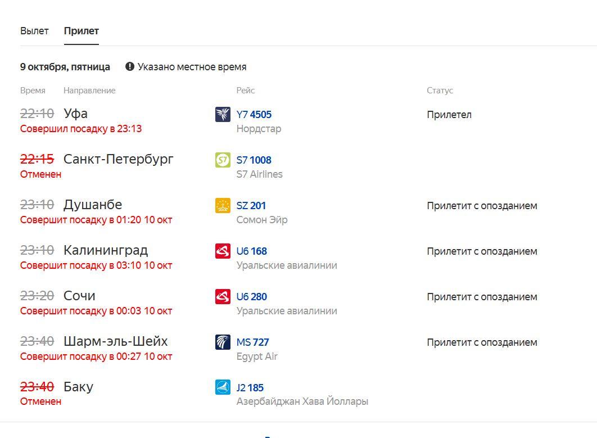597x438 pixels.
Task: Open flight U6 168 link
Action: pos(252,251)
